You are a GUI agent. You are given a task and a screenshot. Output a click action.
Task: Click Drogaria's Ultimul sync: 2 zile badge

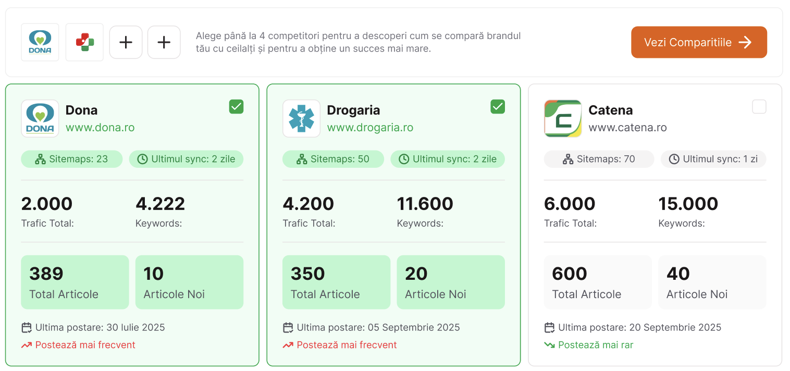448,159
